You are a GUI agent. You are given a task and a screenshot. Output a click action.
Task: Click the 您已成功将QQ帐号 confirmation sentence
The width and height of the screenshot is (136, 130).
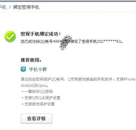[x=72, y=42]
